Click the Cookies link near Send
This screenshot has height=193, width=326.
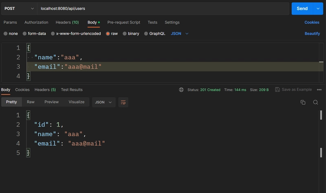click(x=312, y=22)
